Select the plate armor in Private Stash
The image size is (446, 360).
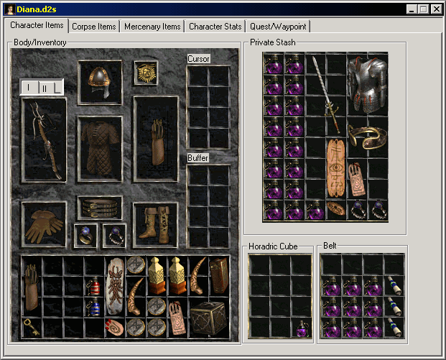click(x=368, y=84)
